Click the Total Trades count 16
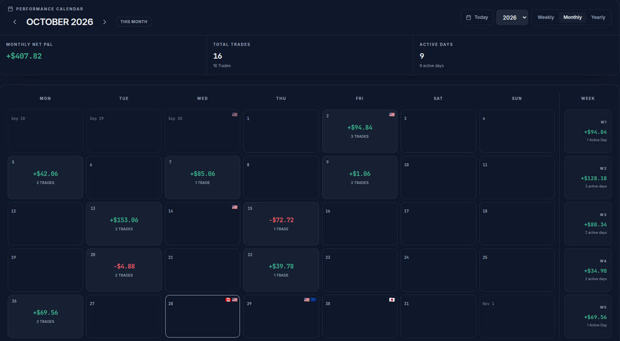 tap(218, 56)
